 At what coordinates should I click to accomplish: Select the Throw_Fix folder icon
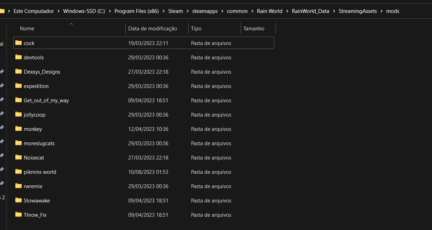point(19,215)
